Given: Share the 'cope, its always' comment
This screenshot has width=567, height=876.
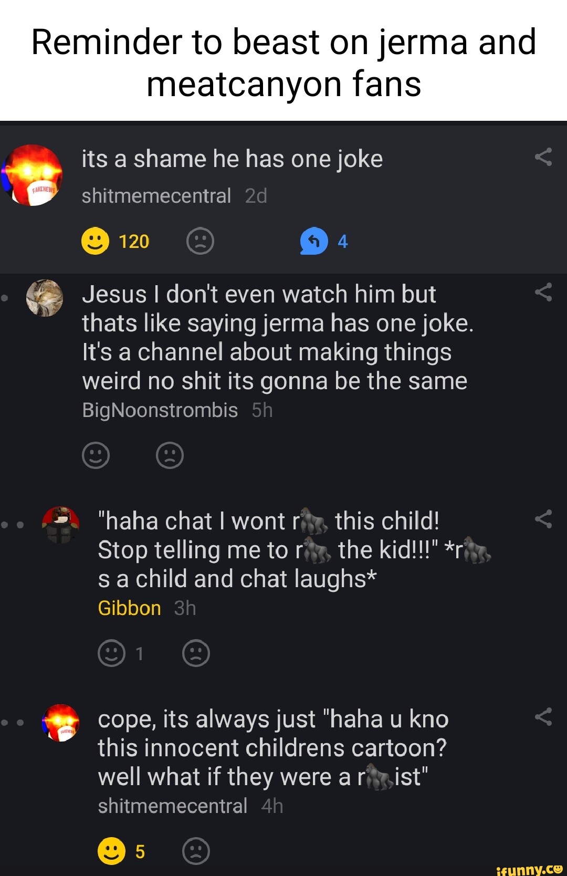Looking at the screenshot, I should pyautogui.click(x=543, y=717).
